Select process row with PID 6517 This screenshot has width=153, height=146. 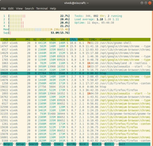75,50
